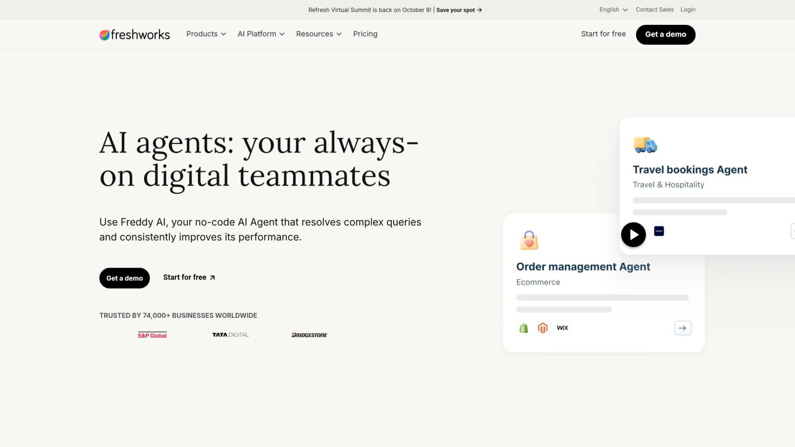Click the Order management Agent title
This screenshot has height=447, width=795.
pyautogui.click(x=583, y=267)
